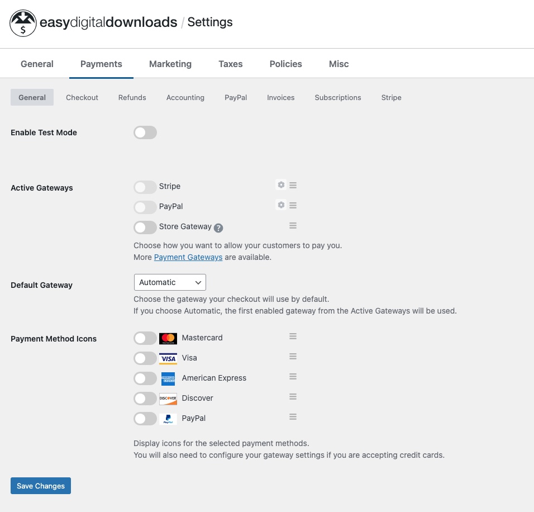Click the Mastercard label text
Screen dimensions: 534x512
pyautogui.click(x=202, y=338)
